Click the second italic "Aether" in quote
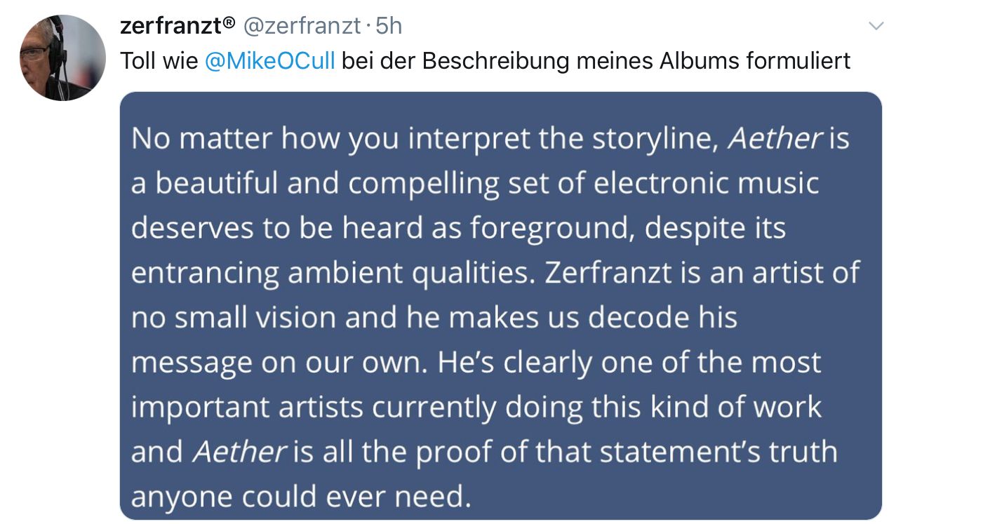Viewport: 983px width, 524px height. (239, 452)
